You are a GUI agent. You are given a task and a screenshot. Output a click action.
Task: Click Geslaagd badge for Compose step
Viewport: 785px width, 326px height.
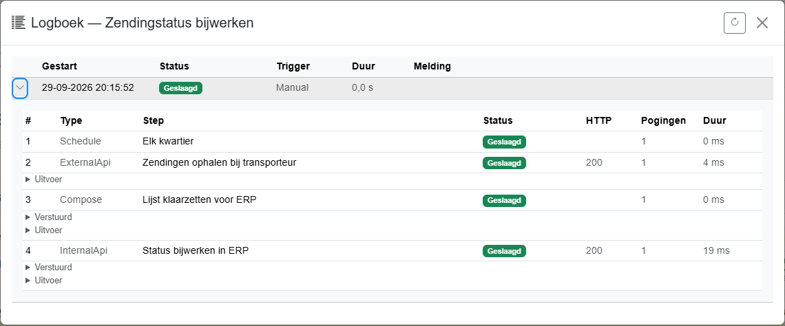coord(504,201)
